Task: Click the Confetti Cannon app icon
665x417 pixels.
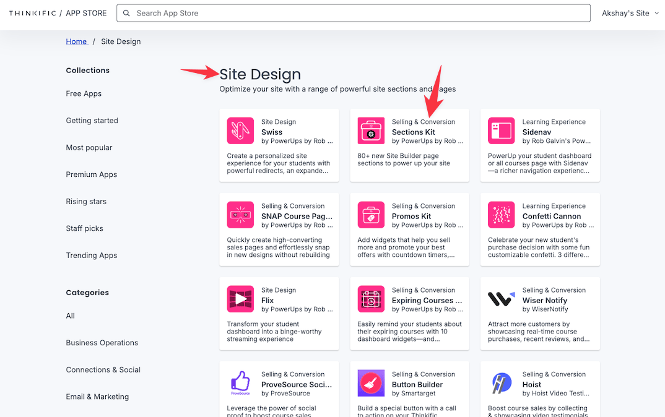Action: coord(501,215)
